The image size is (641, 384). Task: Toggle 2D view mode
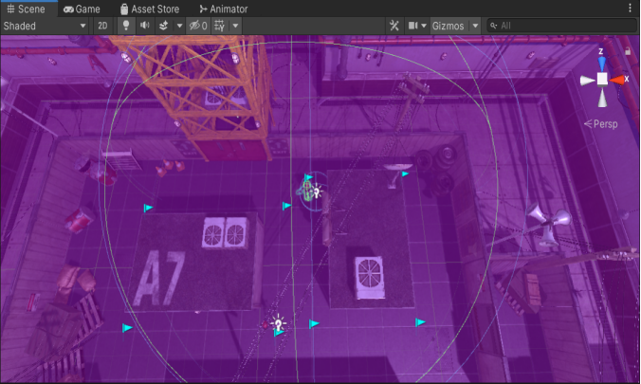102,26
